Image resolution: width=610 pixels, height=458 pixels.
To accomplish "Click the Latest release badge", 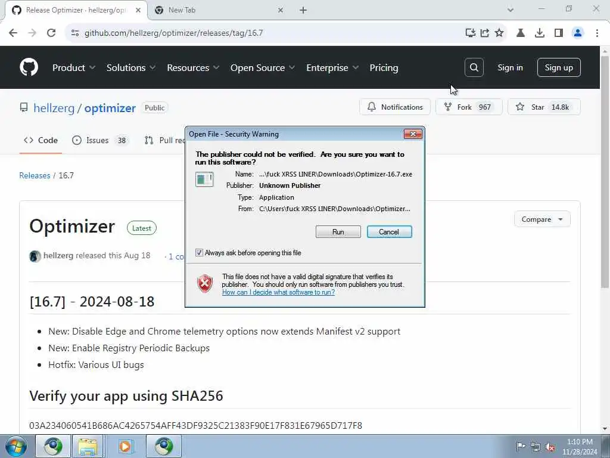I will point(142,228).
